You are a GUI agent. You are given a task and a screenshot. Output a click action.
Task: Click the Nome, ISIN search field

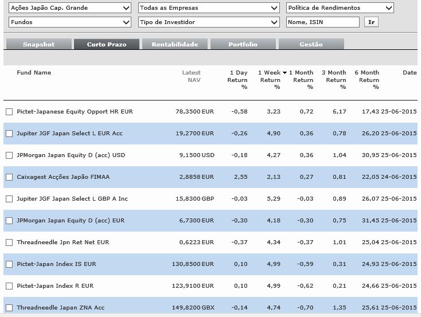tap(323, 22)
